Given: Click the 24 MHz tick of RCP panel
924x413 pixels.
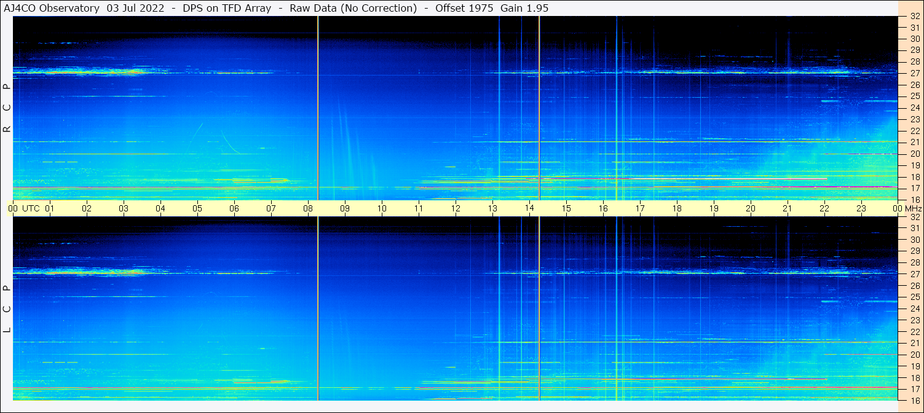Looking at the screenshot, I should 914,108.
